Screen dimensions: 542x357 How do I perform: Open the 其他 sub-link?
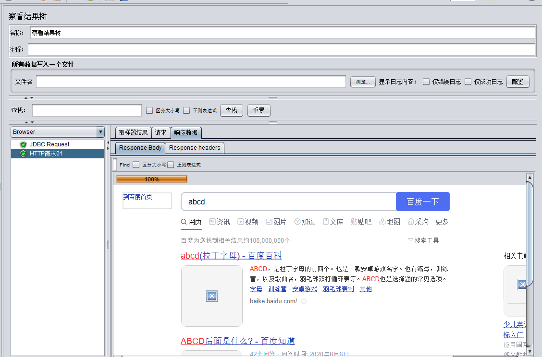coord(366,289)
